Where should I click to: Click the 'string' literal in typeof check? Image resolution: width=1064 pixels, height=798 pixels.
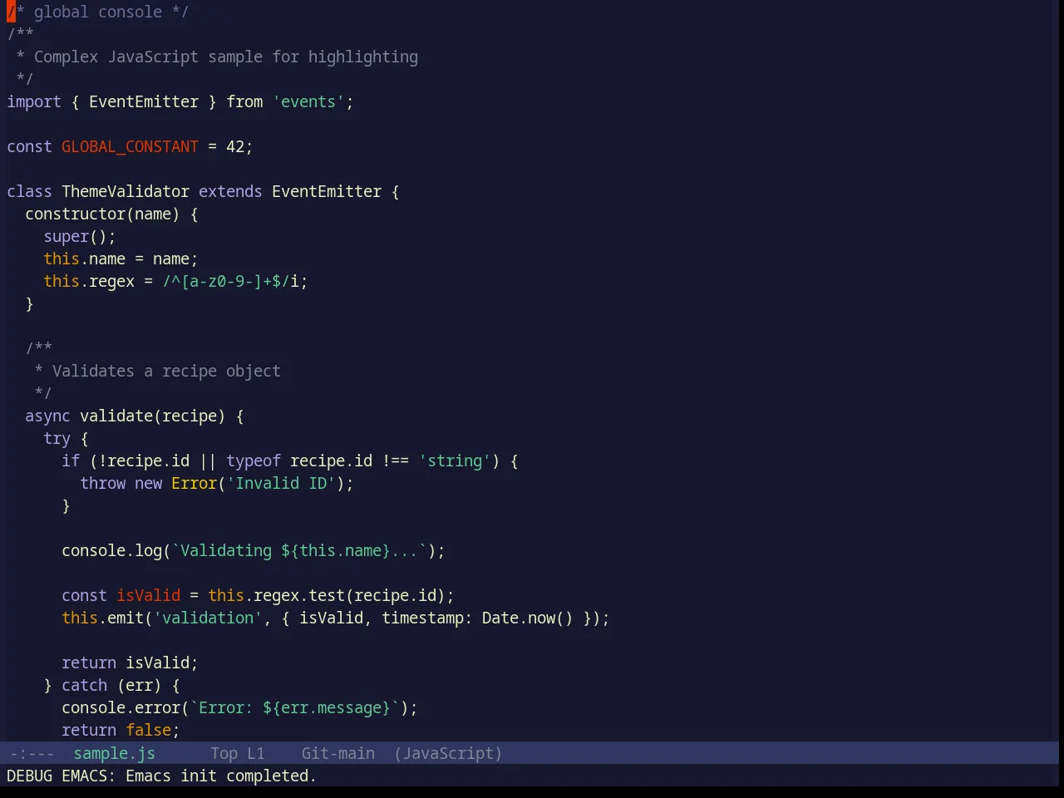(x=455, y=461)
